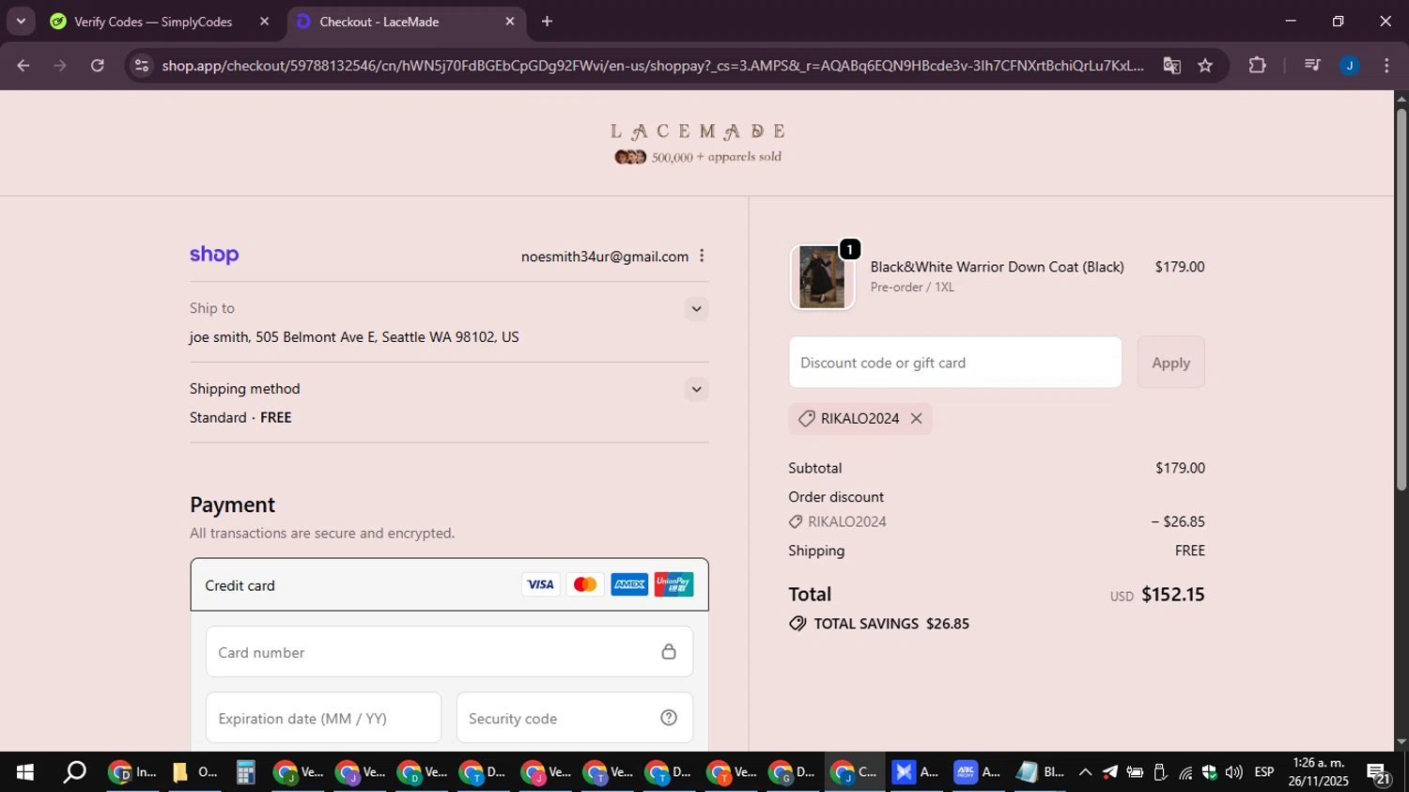This screenshot has height=792, width=1409.
Task: Click the American Express logo
Action: click(x=629, y=584)
